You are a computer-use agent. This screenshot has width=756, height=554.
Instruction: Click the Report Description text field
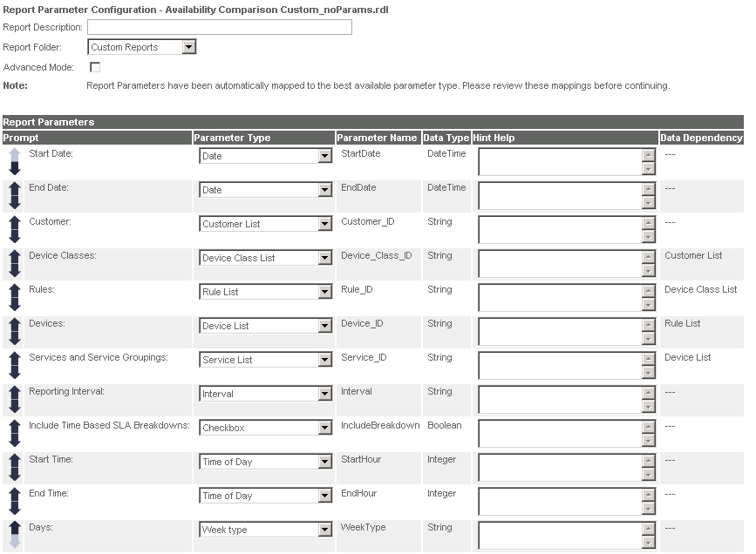[220, 27]
